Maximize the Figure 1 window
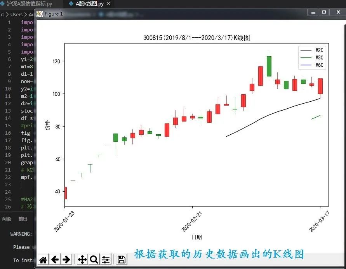Viewport: 346px width, 269px height. [x=324, y=12]
